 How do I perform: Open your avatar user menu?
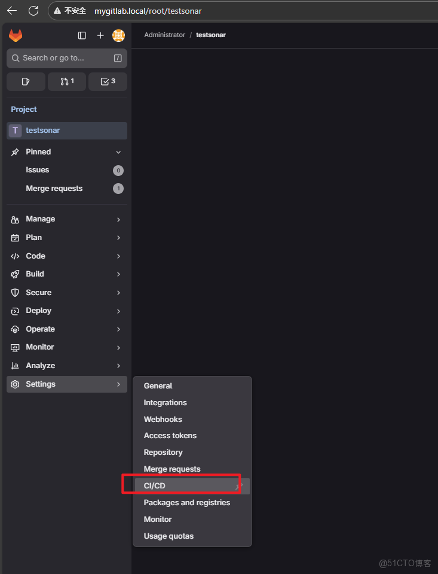click(x=118, y=35)
